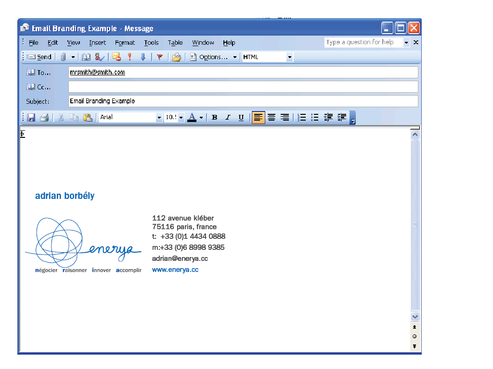Viewport: 493px width, 369px height.
Task: Click the Print icon
Action: (x=44, y=117)
